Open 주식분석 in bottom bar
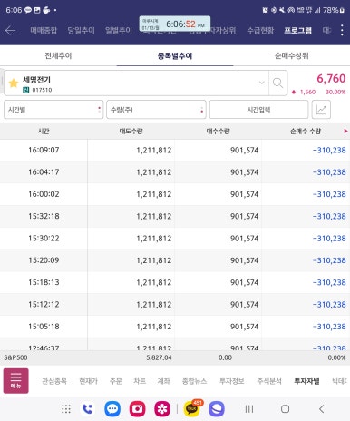Image resolution: width=350 pixels, height=421 pixels. (x=269, y=381)
